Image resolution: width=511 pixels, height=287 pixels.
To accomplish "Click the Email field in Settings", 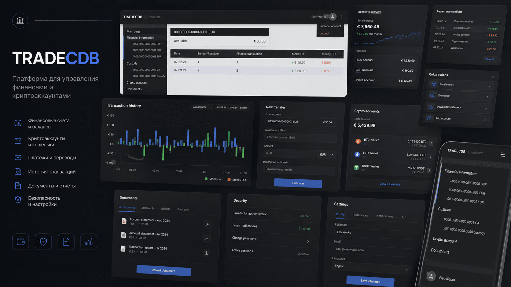I will tap(373, 251).
